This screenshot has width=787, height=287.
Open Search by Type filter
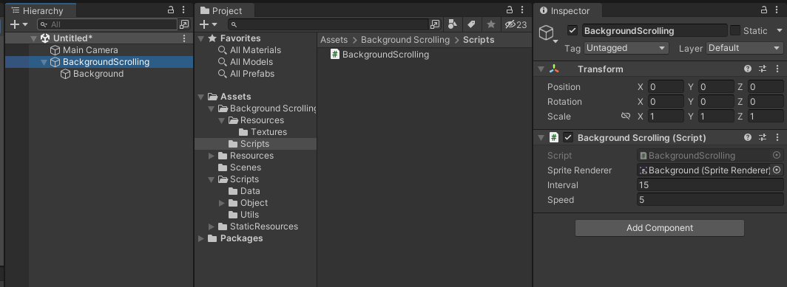(453, 24)
